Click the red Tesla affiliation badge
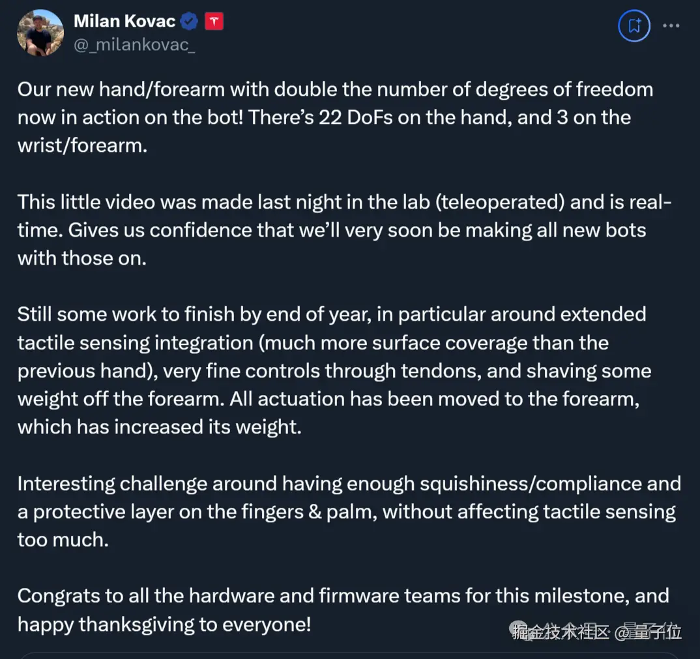This screenshot has height=659, width=700. pyautogui.click(x=214, y=22)
